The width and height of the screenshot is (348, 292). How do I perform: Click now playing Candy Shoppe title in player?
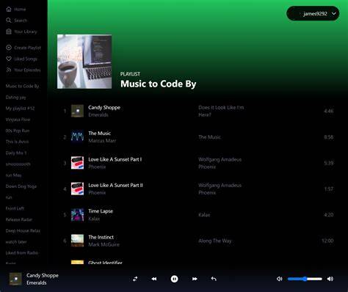coord(43,275)
